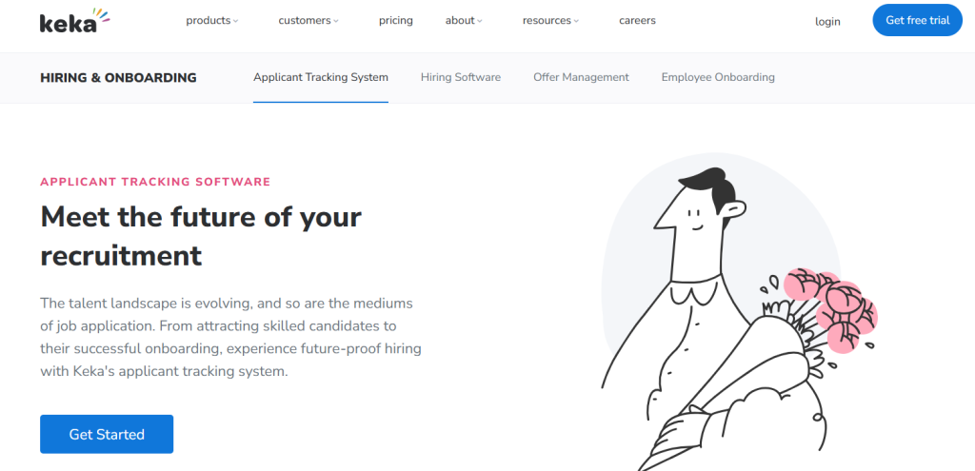975x471 pixels.
Task: Go to the careers page
Action: [x=637, y=21]
